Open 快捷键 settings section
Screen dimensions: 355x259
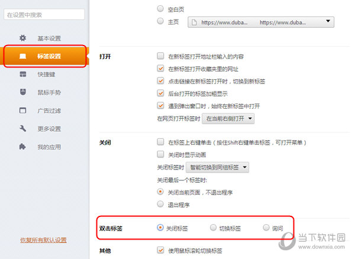coord(47,75)
